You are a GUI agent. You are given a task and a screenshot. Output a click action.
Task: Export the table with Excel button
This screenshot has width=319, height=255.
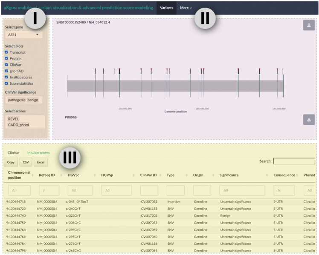coord(41,162)
